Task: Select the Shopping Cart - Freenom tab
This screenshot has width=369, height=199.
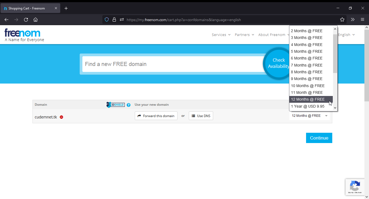Action: tap(30, 8)
